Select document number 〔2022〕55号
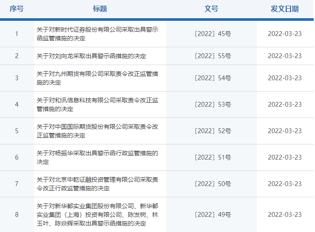The height and width of the screenshot is (232, 315). pyautogui.click(x=213, y=56)
